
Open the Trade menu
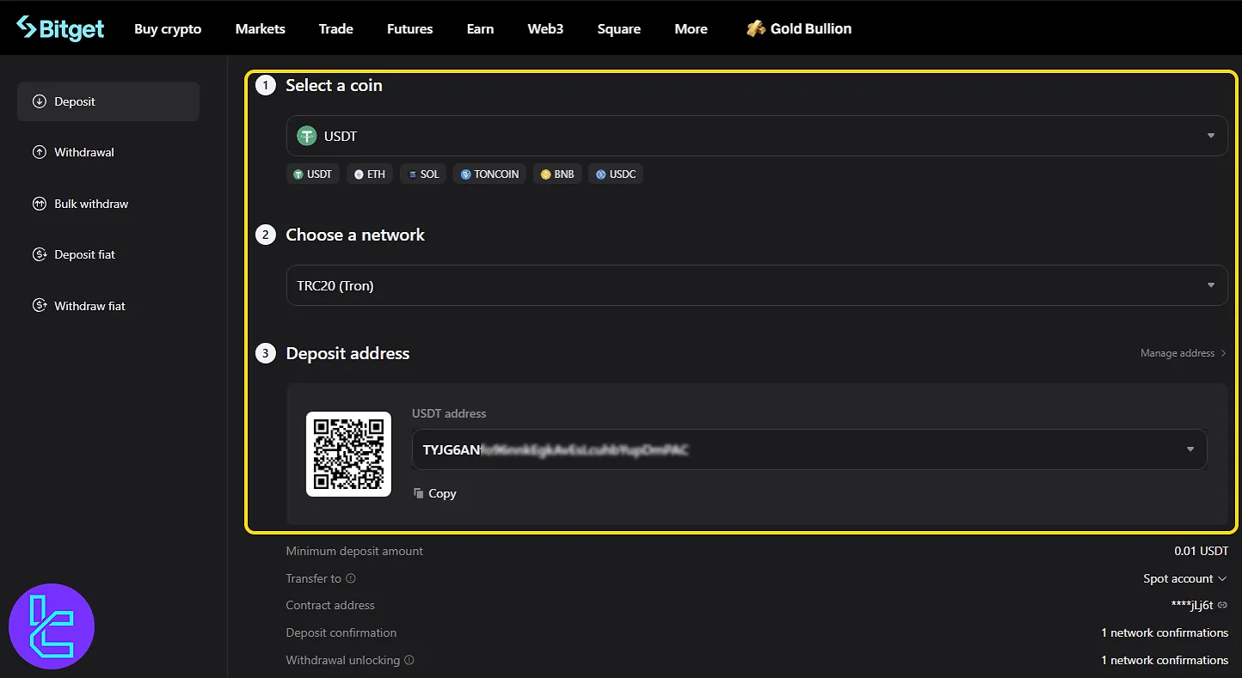pyautogui.click(x=335, y=28)
